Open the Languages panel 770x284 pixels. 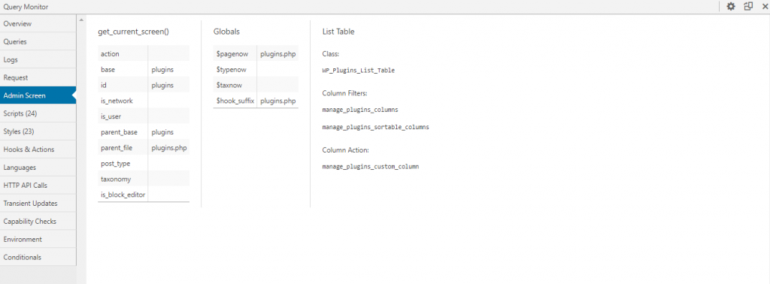click(x=38, y=168)
